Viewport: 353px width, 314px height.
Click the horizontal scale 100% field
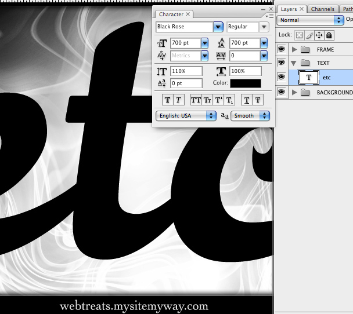(246, 71)
